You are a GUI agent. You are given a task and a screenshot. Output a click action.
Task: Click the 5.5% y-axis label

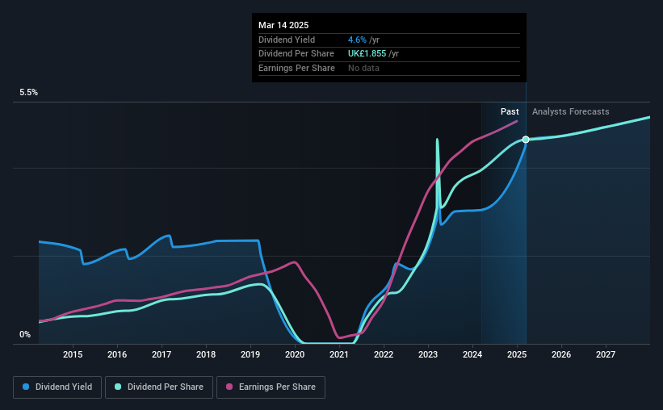click(x=28, y=93)
